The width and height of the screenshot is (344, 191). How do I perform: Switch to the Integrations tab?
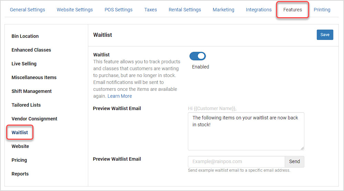tap(259, 10)
